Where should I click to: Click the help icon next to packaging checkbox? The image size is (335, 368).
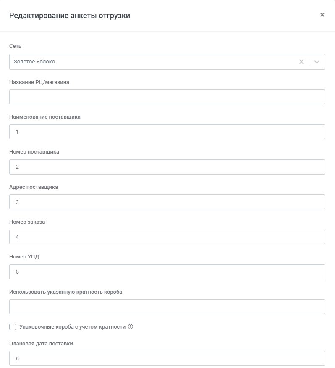pyautogui.click(x=130, y=327)
